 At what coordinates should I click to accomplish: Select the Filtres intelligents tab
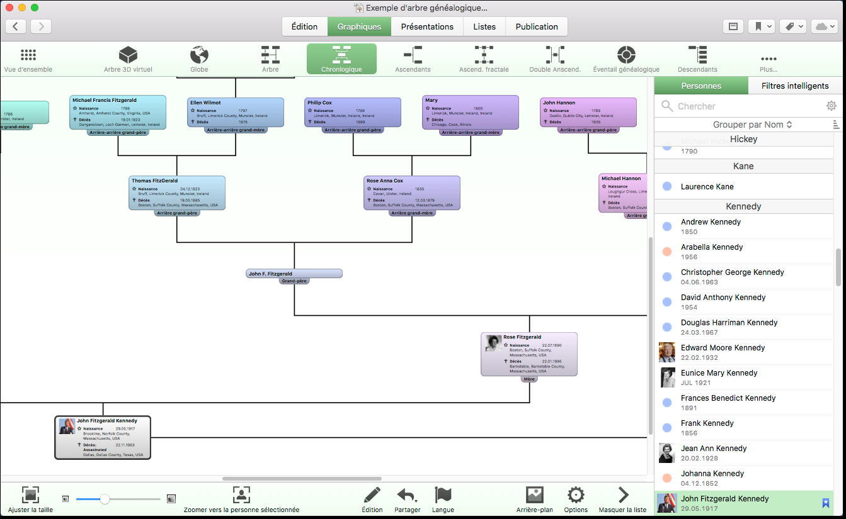(x=795, y=86)
